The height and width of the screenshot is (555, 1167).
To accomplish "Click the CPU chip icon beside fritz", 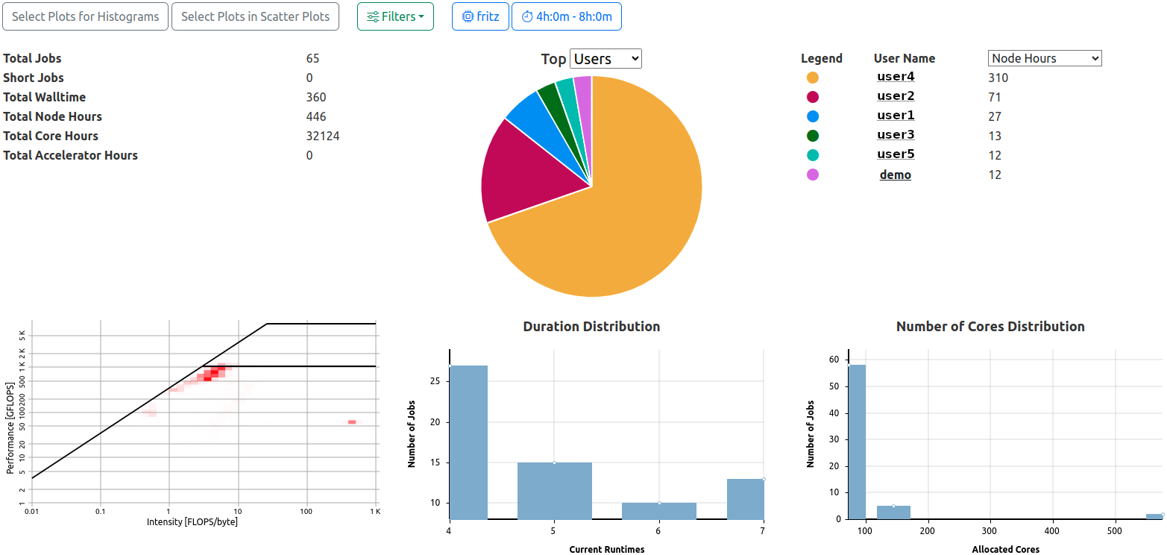I will (x=468, y=16).
